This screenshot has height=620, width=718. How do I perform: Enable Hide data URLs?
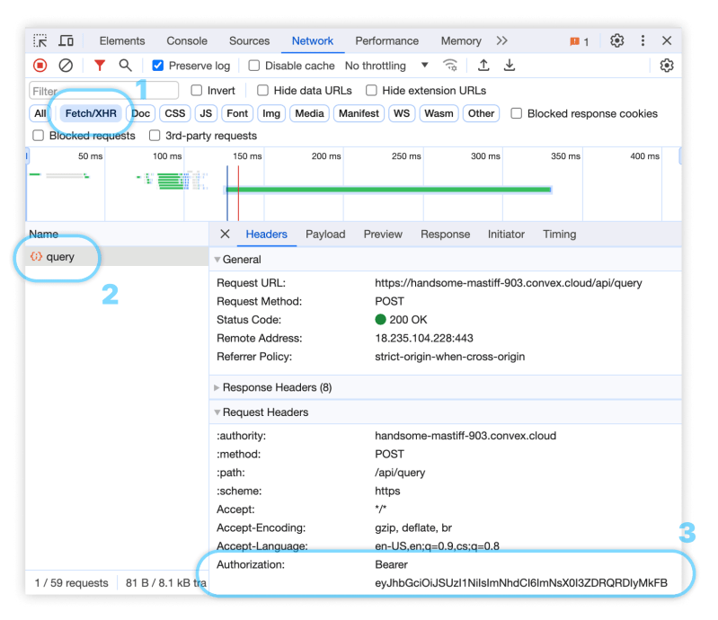pos(262,90)
